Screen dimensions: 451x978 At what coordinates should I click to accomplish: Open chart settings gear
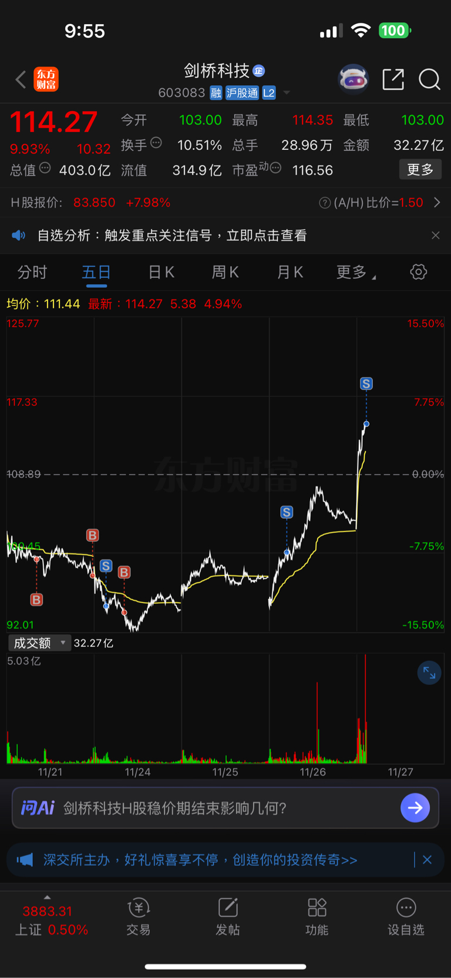click(x=418, y=272)
